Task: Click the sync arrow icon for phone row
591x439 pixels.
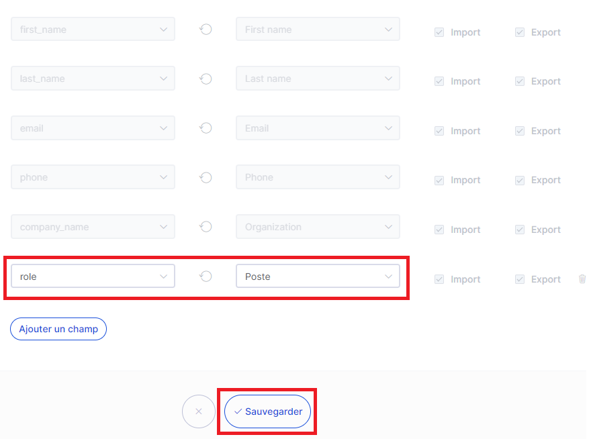Action: (x=206, y=177)
